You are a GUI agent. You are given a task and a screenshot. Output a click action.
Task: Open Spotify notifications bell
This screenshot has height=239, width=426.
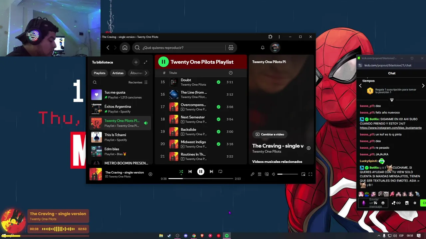tap(263, 47)
